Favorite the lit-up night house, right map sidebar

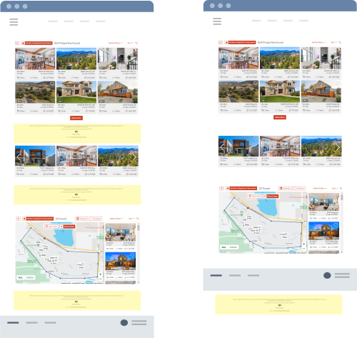pyautogui.click(x=336, y=224)
